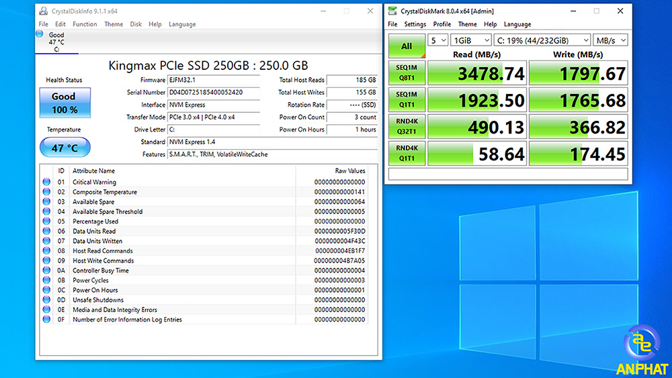Click Available Spare Threshold status circle

(46, 211)
